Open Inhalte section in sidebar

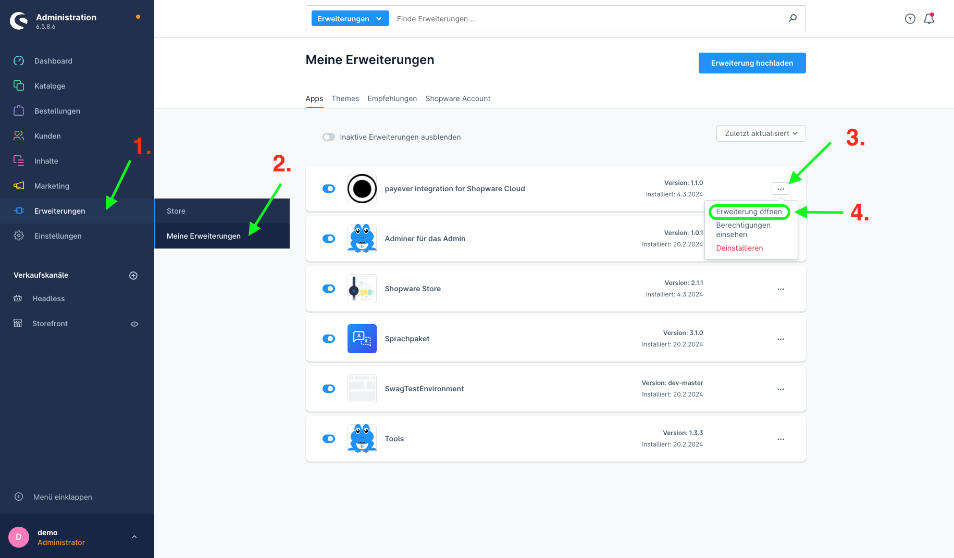46,161
